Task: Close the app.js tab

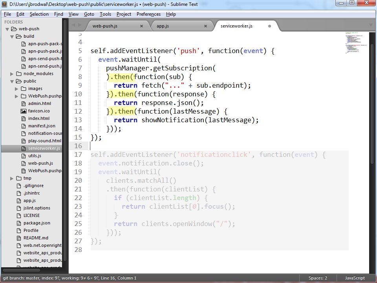Action: pyautogui.click(x=205, y=26)
